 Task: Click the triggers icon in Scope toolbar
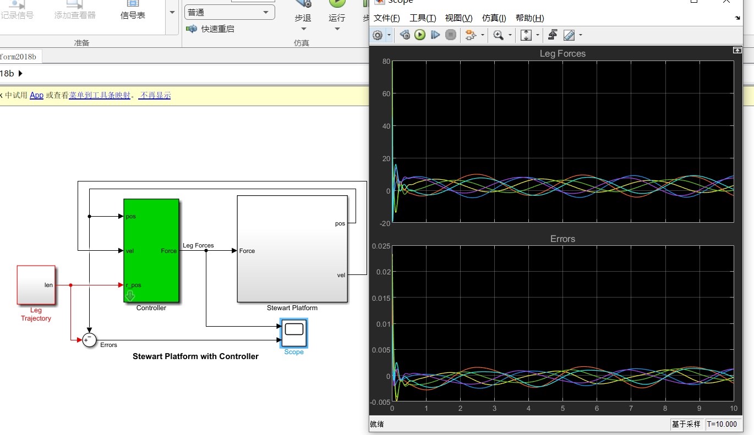point(554,35)
